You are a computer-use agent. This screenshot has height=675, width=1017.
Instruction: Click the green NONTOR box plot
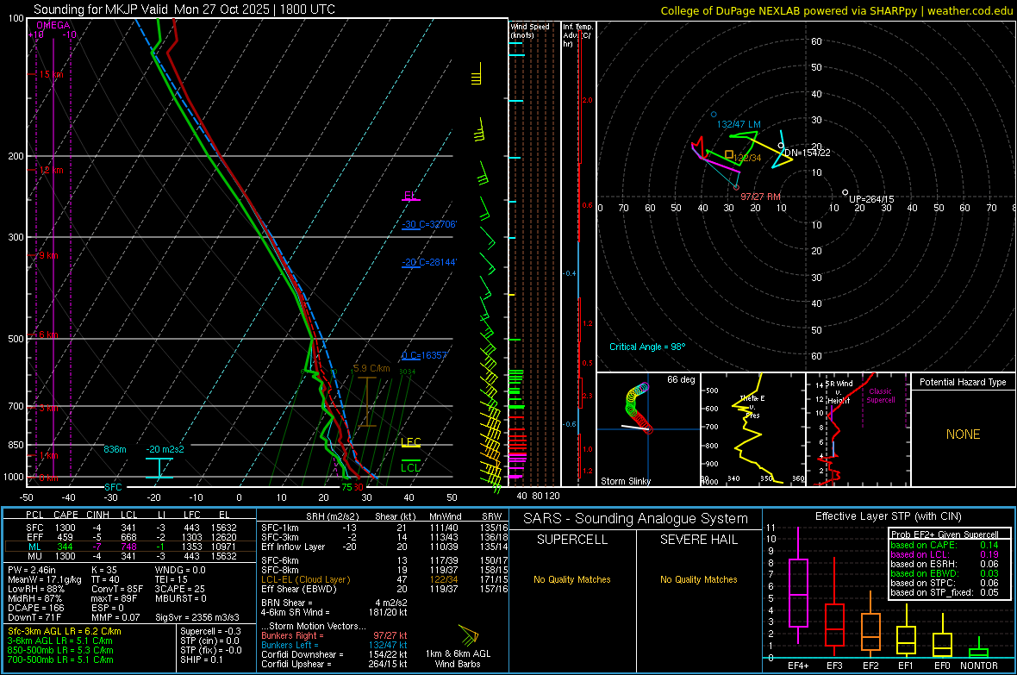978,649
